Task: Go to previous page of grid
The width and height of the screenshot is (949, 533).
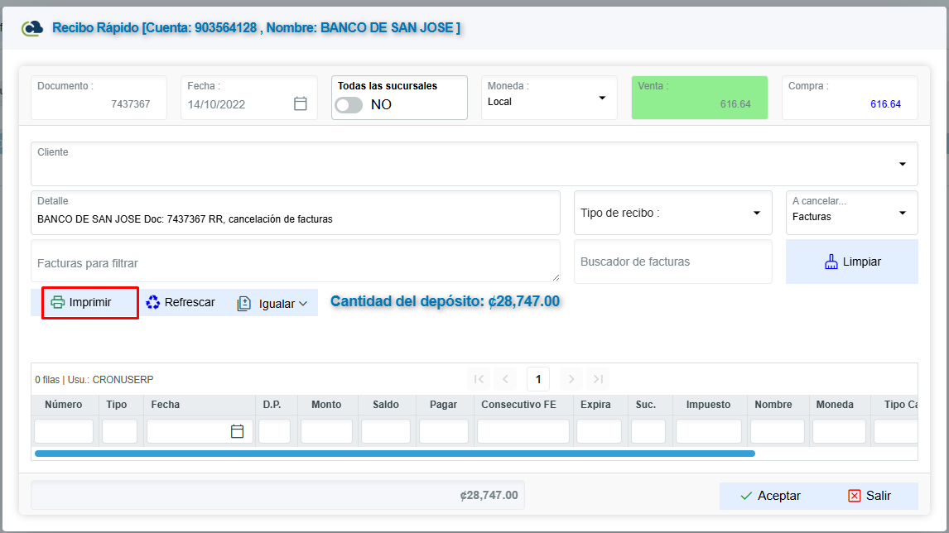Action: click(x=505, y=379)
